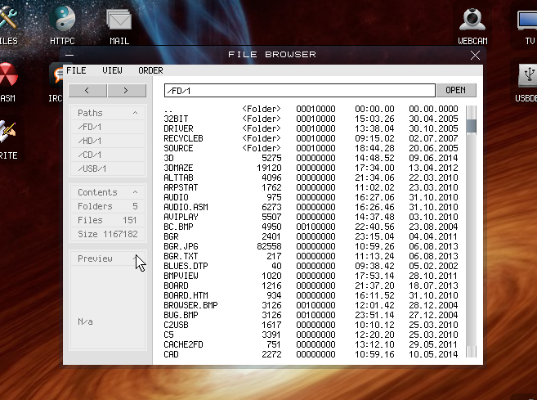
Task: Select the BROWSER.BMP file
Action: coord(311,305)
